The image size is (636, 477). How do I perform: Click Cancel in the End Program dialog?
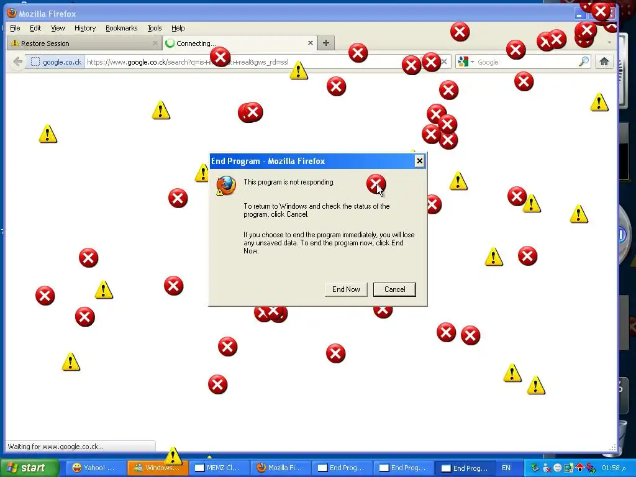coord(394,289)
